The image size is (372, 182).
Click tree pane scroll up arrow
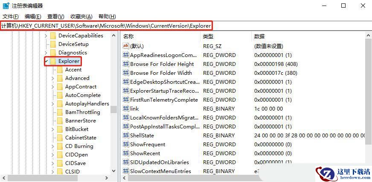click(x=113, y=35)
